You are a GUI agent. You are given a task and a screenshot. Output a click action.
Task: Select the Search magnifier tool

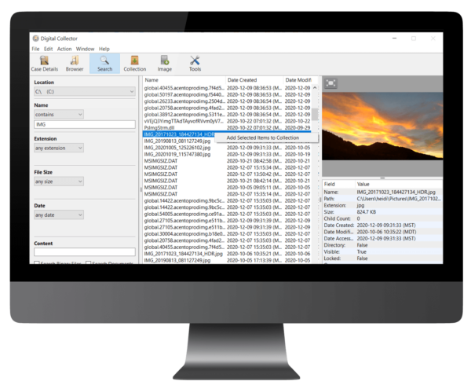pyautogui.click(x=104, y=63)
